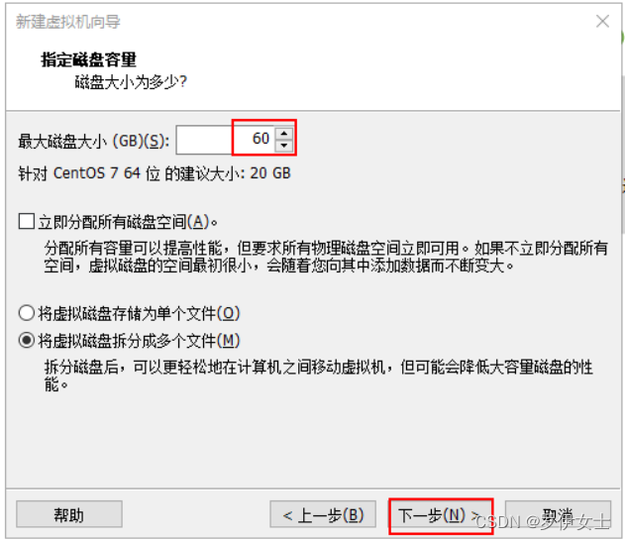Viewport: 626px width, 540px height.
Task: Click the maximum disk size input field
Action: click(x=226, y=140)
